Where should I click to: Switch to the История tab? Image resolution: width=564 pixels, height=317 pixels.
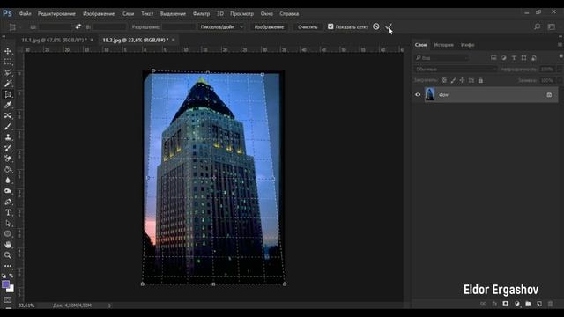[443, 45]
